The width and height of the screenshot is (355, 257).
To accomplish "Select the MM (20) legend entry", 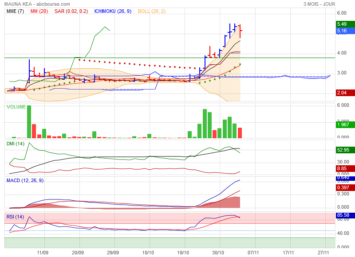I will pyautogui.click(x=39, y=11).
